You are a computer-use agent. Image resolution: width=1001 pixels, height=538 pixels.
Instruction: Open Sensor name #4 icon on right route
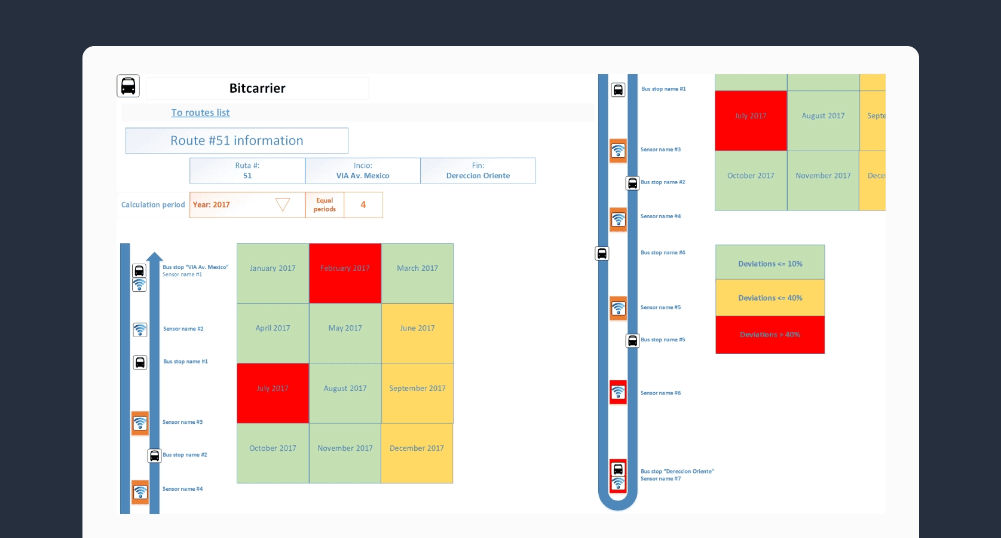point(618,219)
